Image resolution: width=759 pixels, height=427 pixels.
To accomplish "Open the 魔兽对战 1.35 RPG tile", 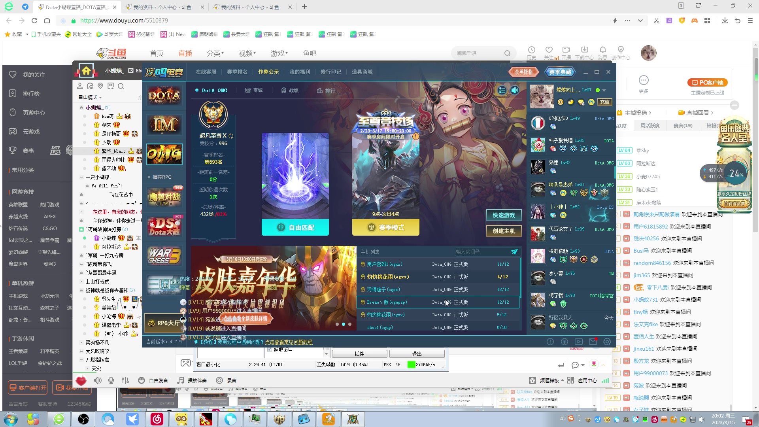I will [x=164, y=196].
